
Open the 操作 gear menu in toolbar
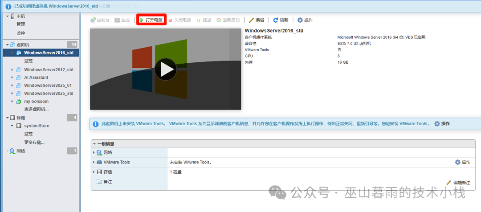click(x=305, y=20)
